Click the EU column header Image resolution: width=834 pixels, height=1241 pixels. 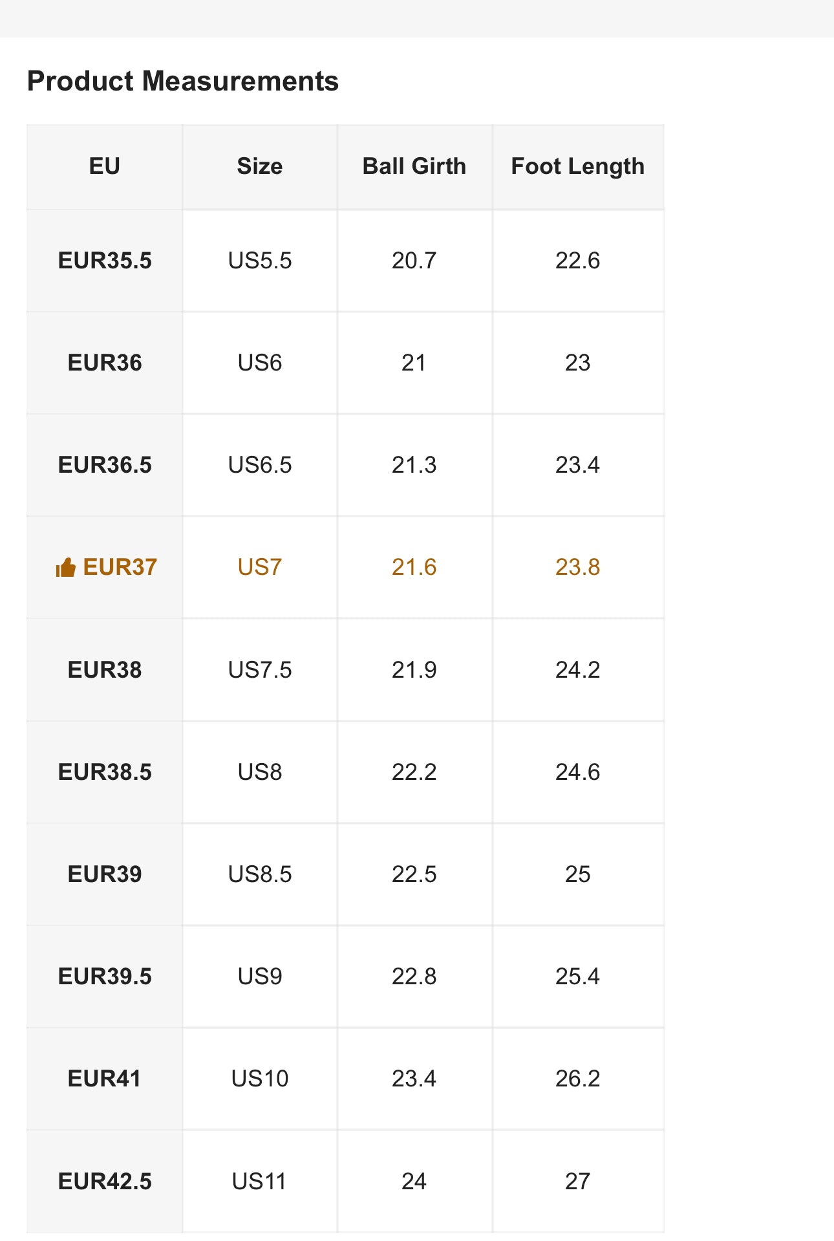click(104, 166)
